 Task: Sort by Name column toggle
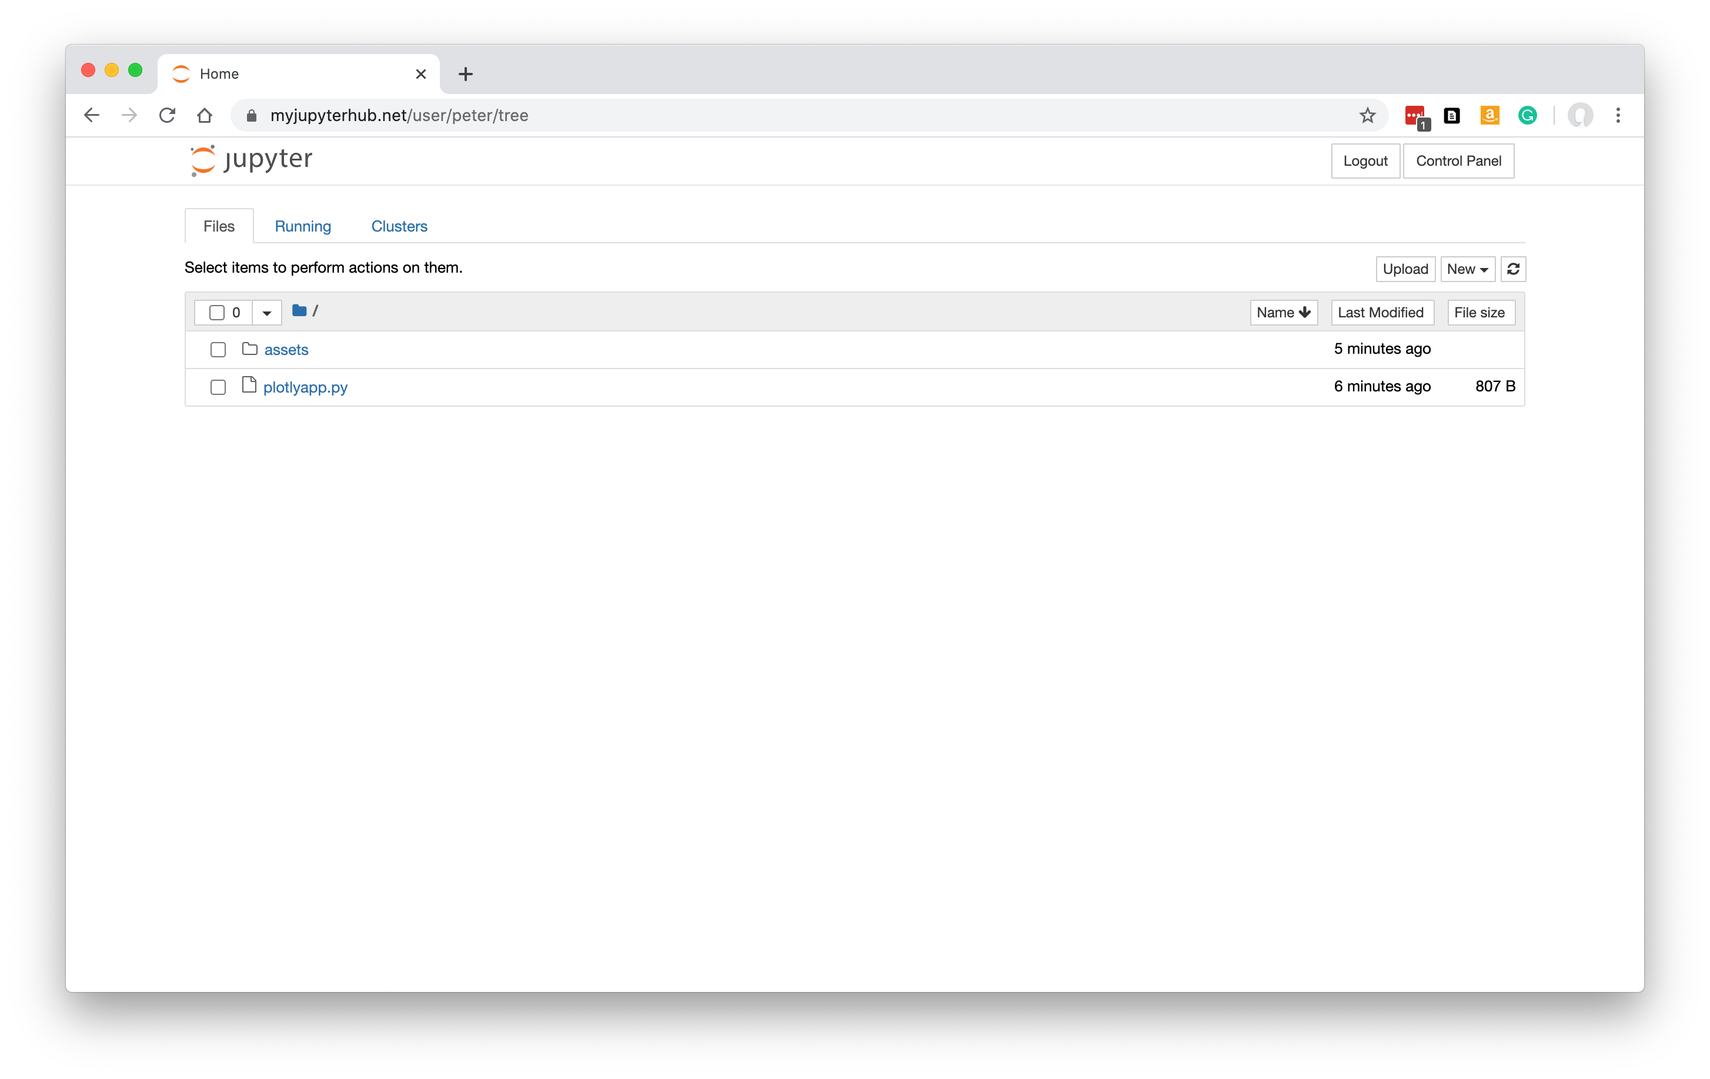tap(1282, 312)
